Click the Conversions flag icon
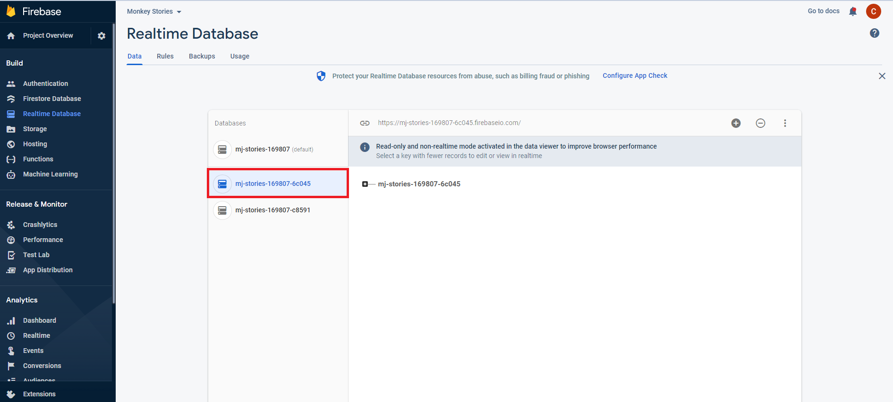The width and height of the screenshot is (893, 402). coord(11,366)
